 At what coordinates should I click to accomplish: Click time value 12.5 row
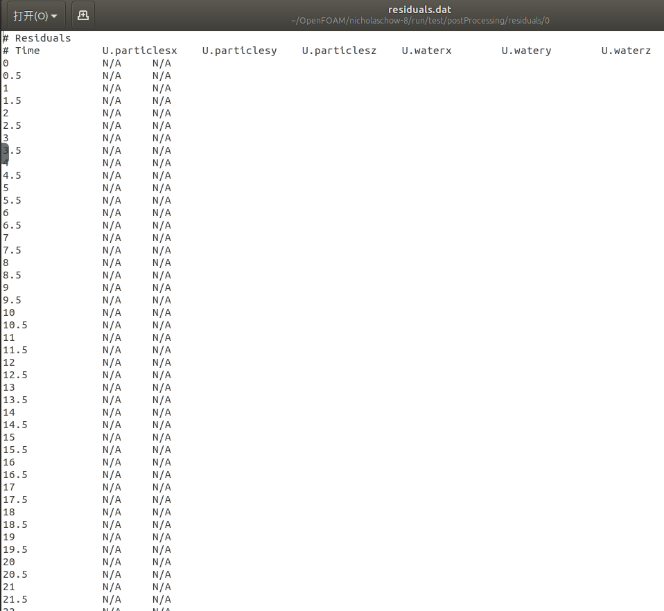coord(15,375)
